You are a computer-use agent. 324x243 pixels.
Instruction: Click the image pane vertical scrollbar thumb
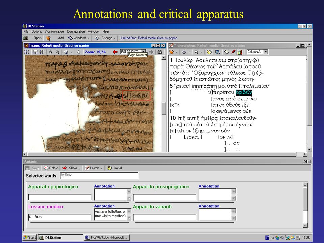coord(164,108)
